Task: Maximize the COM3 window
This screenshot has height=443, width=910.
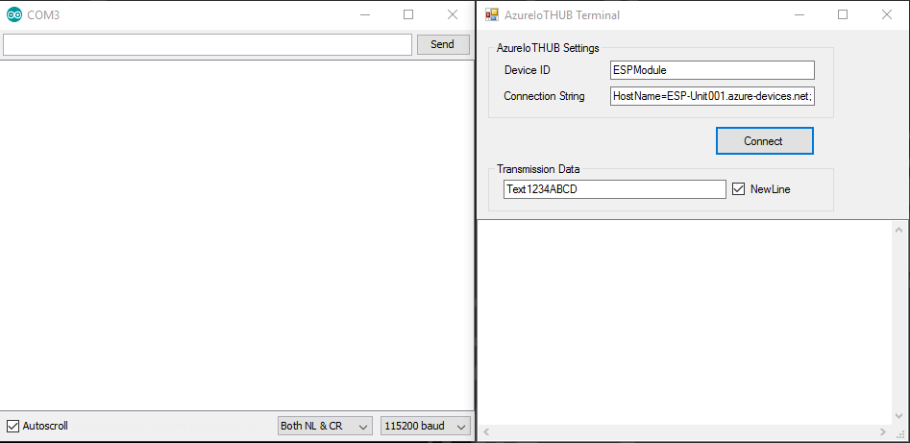Action: click(408, 15)
